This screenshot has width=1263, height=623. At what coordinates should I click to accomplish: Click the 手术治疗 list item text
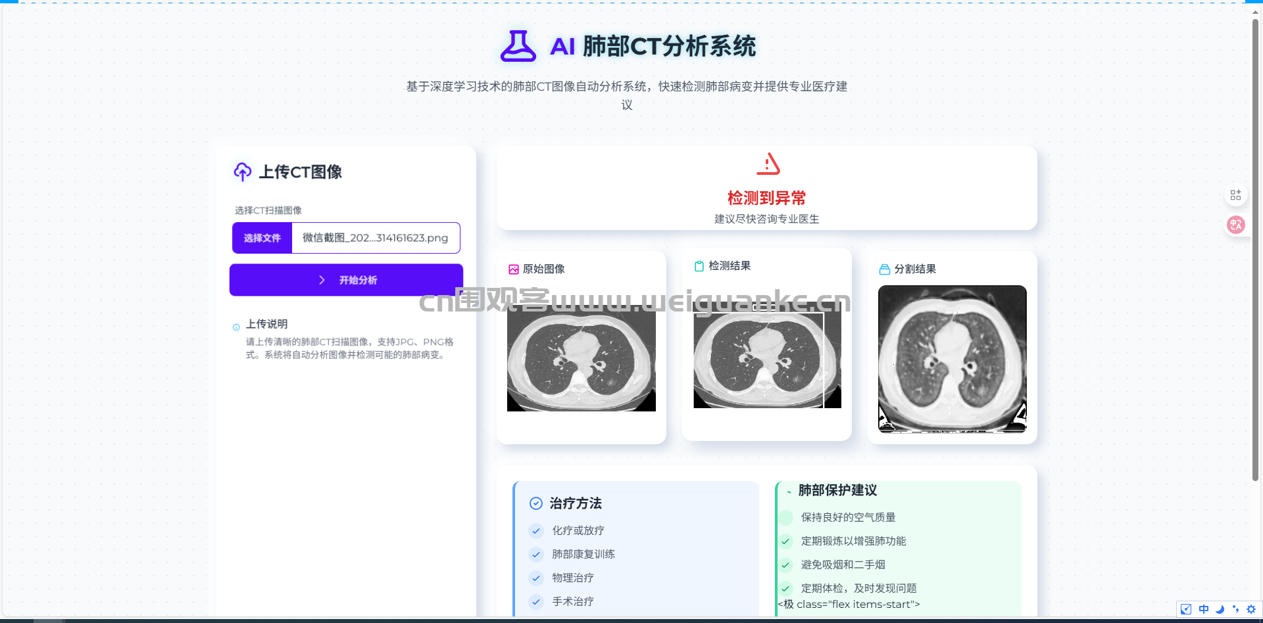point(573,601)
